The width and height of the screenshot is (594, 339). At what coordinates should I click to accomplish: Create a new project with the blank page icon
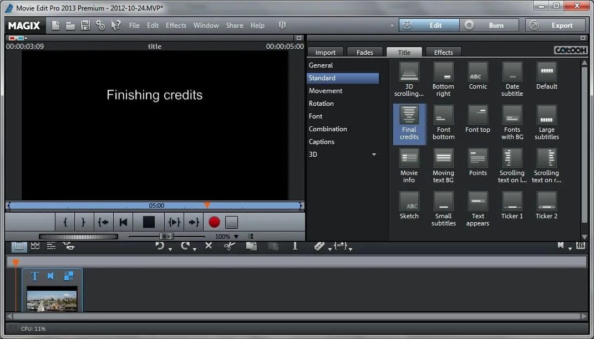click(x=55, y=25)
